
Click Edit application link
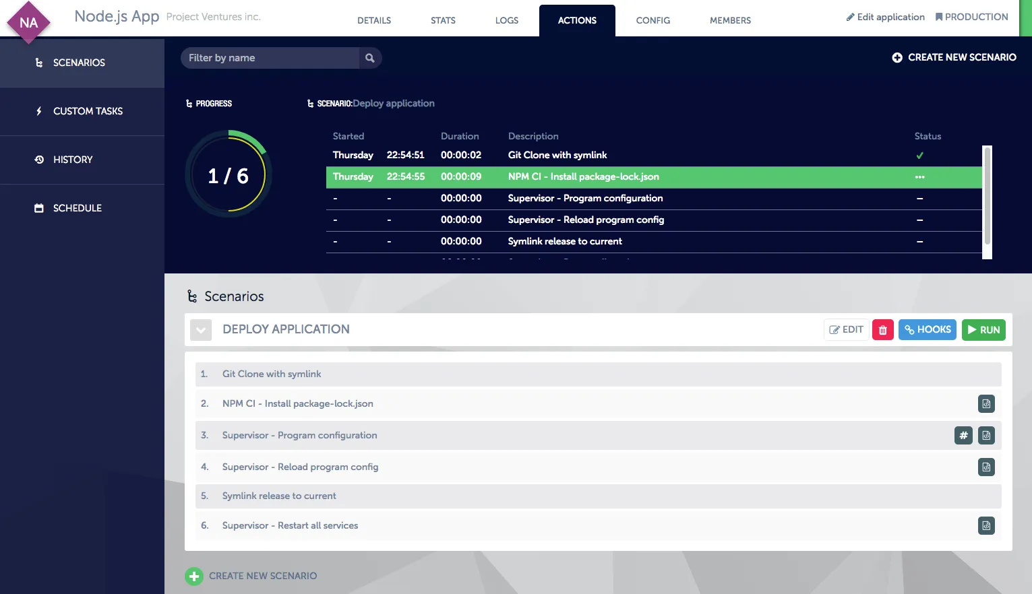(885, 17)
